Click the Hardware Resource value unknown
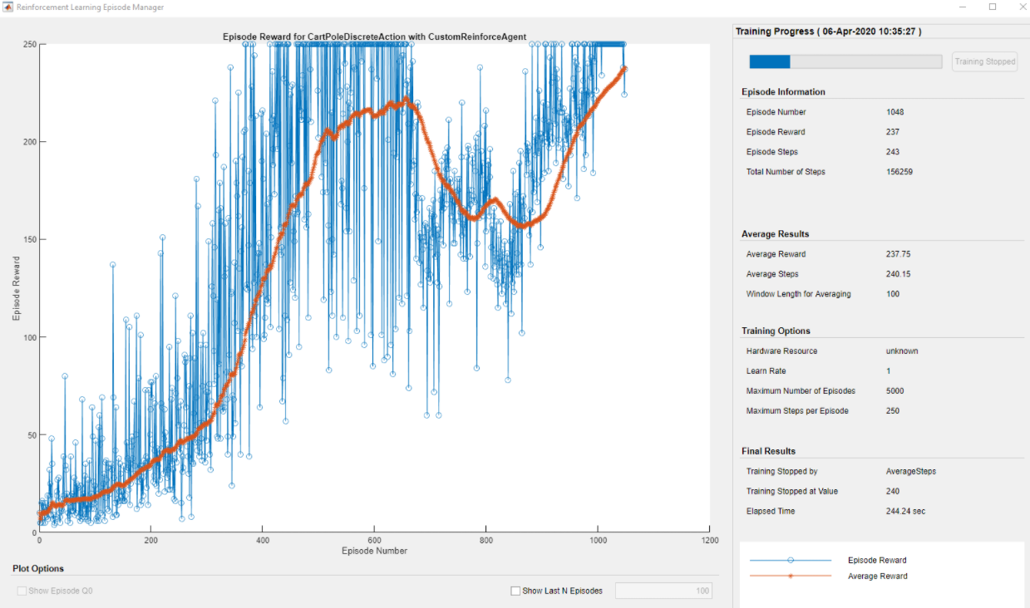Viewport: 1030px width, 608px height. [x=902, y=351]
